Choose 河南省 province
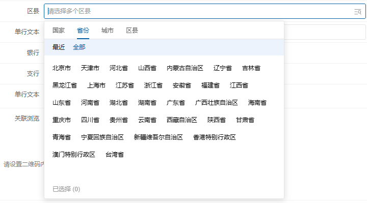 click(90, 103)
